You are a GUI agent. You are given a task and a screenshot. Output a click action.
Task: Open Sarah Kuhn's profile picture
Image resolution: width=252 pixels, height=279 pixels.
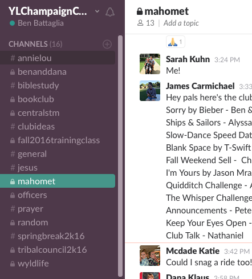[150, 64]
